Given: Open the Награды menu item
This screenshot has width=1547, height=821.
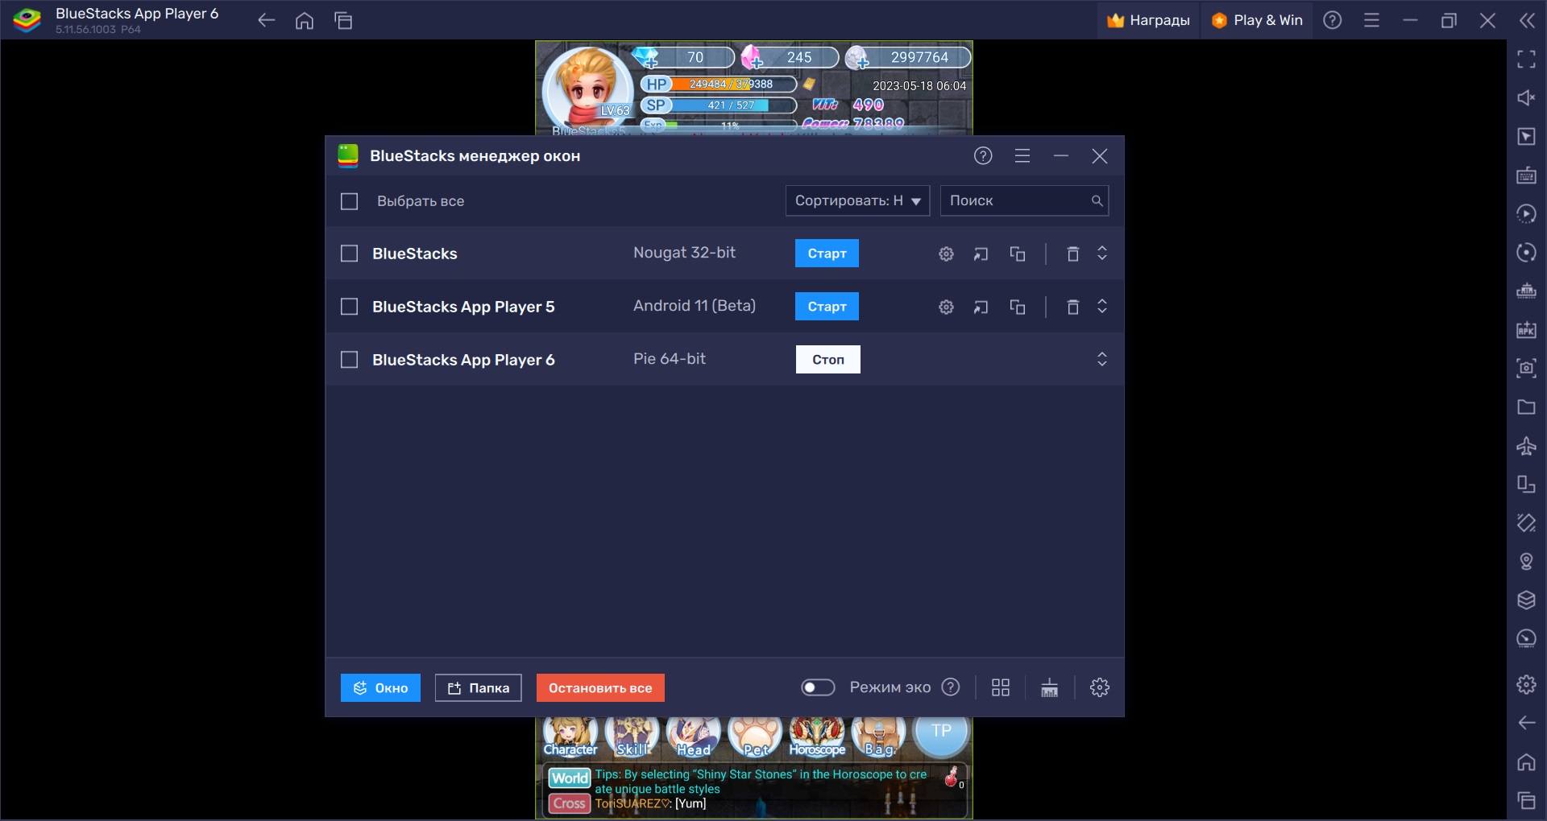Looking at the screenshot, I should (1148, 21).
